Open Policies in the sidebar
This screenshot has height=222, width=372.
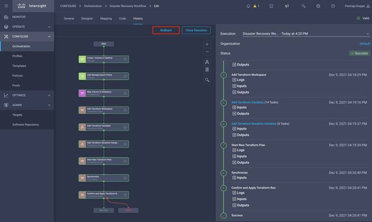coord(27,76)
